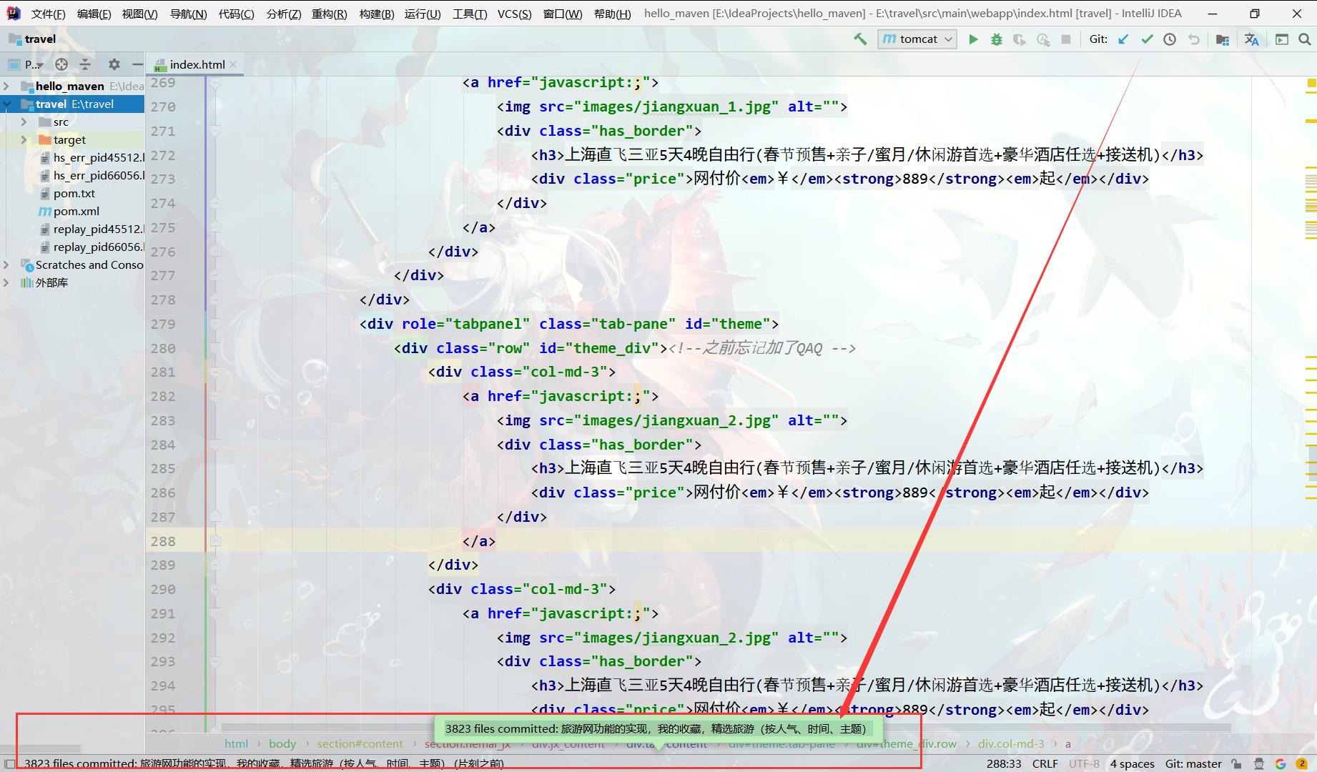Screen dimensions: 1317x772
Task: Expand the target folder
Action: coord(24,139)
